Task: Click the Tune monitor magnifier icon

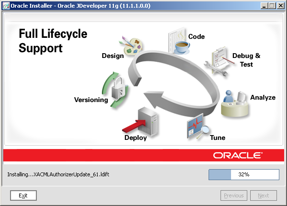Action: point(198,127)
